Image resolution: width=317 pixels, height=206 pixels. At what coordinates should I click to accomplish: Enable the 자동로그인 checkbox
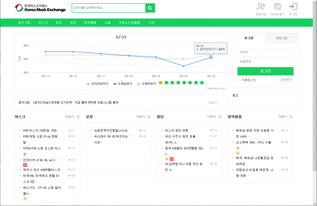coord(239,80)
